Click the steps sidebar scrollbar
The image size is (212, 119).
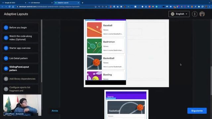pyautogui.click(x=42, y=51)
